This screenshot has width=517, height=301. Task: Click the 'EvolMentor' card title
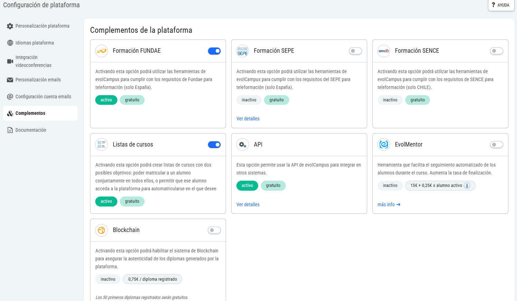click(409, 144)
